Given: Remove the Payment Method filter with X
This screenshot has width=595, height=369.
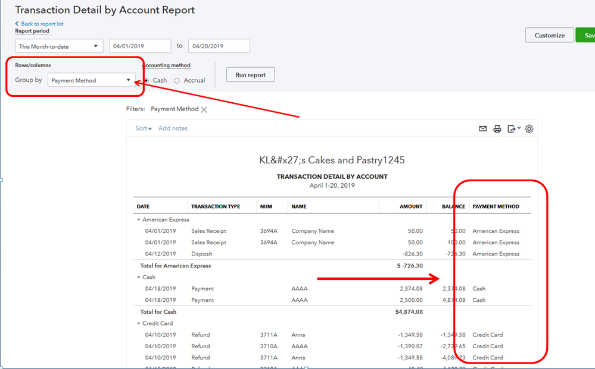Looking at the screenshot, I should (204, 109).
